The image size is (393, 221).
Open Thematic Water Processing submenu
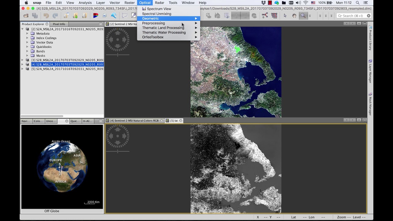168,32
